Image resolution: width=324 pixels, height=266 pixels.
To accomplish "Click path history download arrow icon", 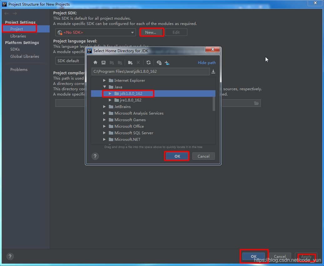I will (x=213, y=71).
